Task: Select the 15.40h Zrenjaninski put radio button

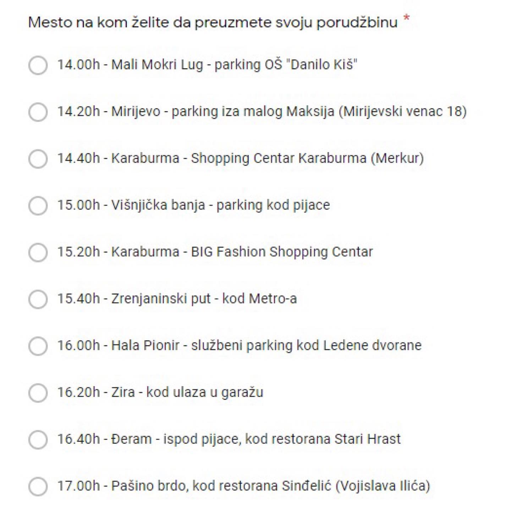Action: click(x=38, y=299)
